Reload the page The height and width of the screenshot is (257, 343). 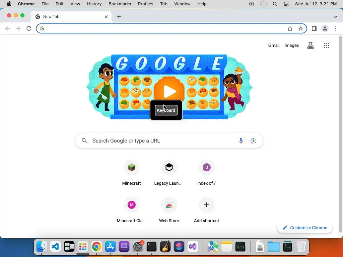tap(29, 28)
